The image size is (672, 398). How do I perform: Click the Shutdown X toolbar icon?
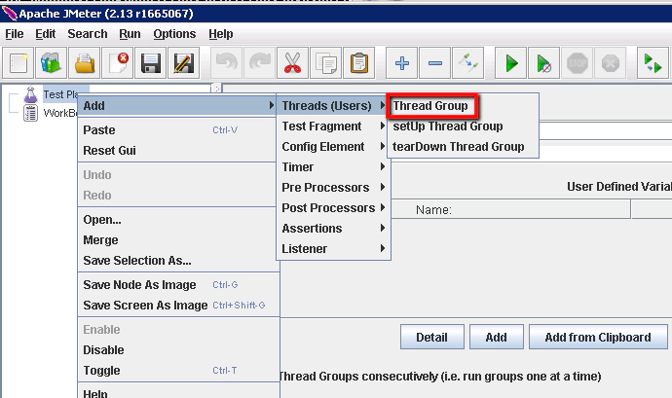click(x=610, y=63)
